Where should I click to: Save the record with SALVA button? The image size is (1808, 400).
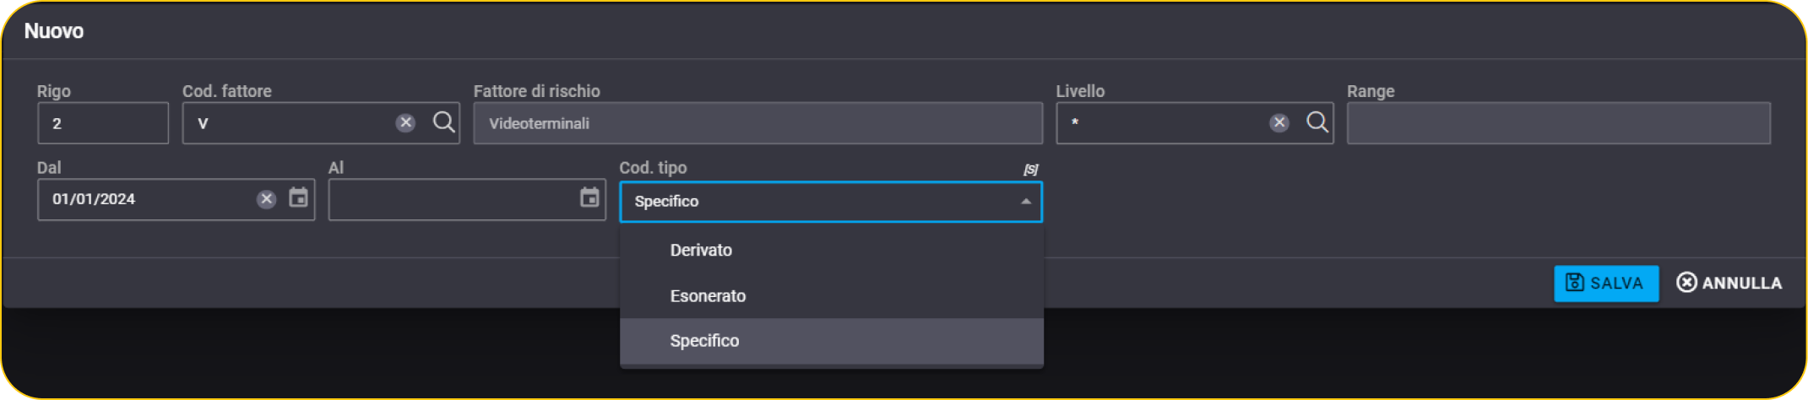click(x=1605, y=284)
